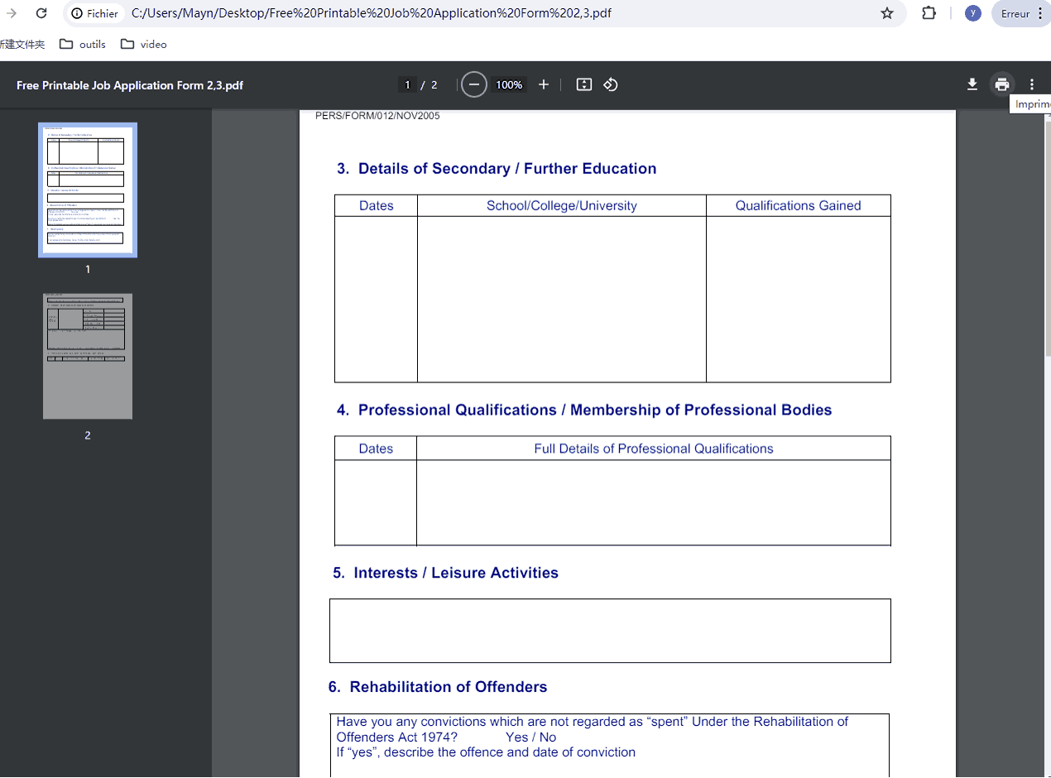The height and width of the screenshot is (778, 1051).
Task: Click the fit to page icon
Action: [584, 84]
